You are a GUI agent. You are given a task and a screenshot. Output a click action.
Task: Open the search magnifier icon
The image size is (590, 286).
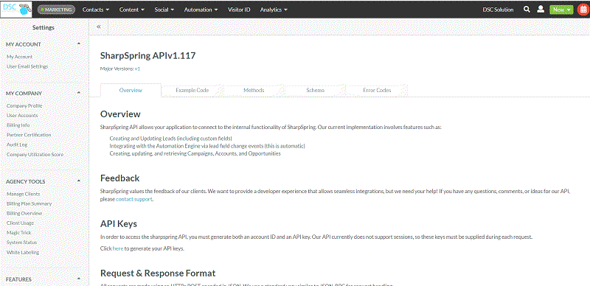click(527, 10)
